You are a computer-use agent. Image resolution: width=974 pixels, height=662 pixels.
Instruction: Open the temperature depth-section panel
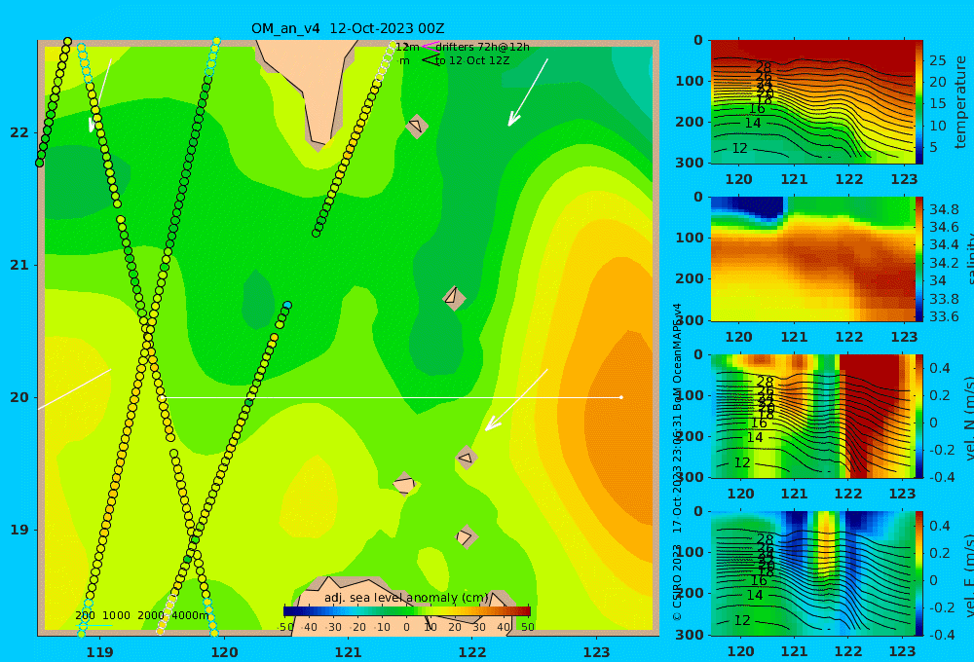[812, 102]
